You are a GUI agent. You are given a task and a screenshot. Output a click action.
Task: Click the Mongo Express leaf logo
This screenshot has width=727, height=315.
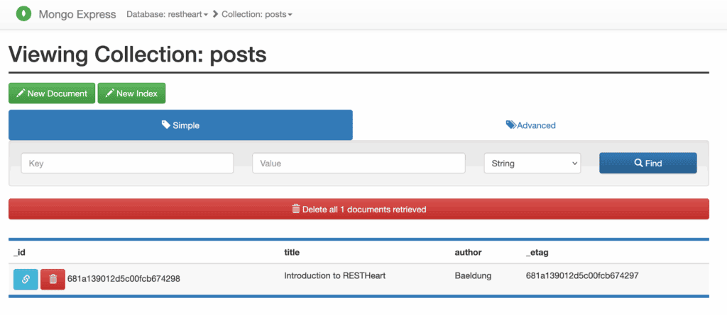(23, 14)
